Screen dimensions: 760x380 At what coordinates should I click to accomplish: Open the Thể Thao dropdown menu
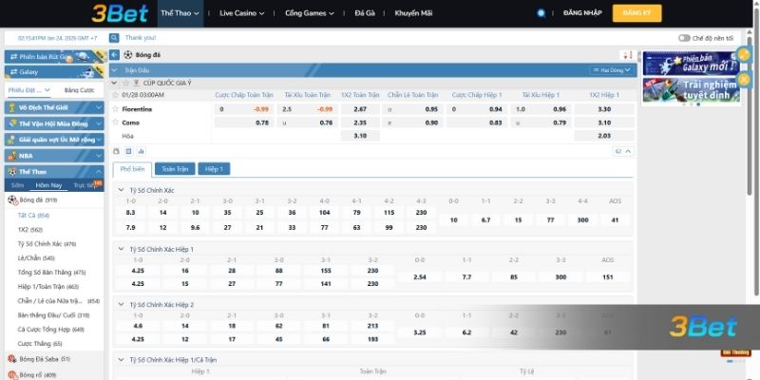tap(180, 13)
